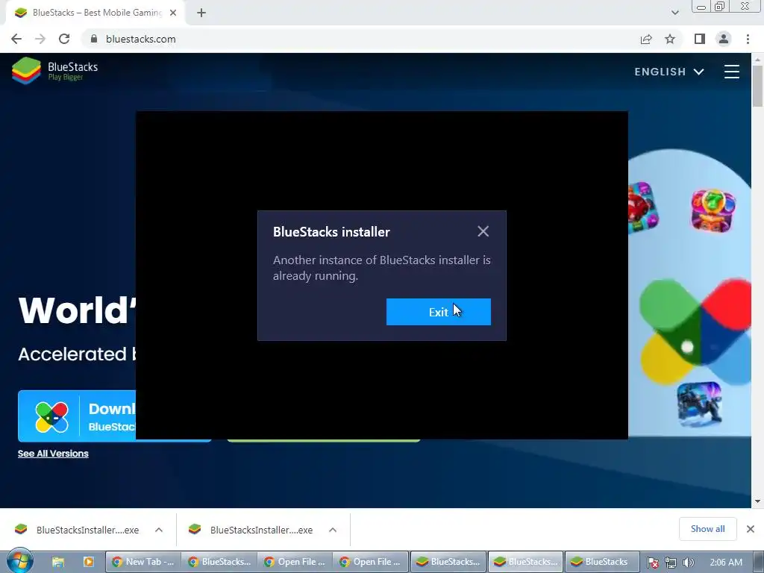This screenshot has width=764, height=573.
Task: Switch to New Tab Chrome taskbar window
Action: click(143, 563)
